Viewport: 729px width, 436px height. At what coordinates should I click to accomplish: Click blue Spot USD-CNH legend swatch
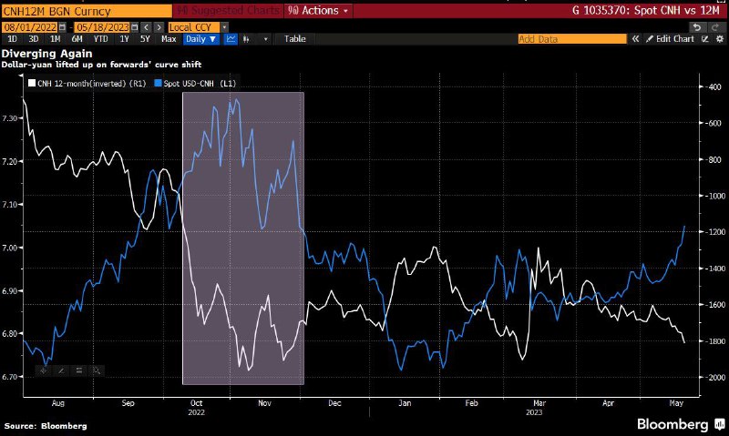pos(158,83)
